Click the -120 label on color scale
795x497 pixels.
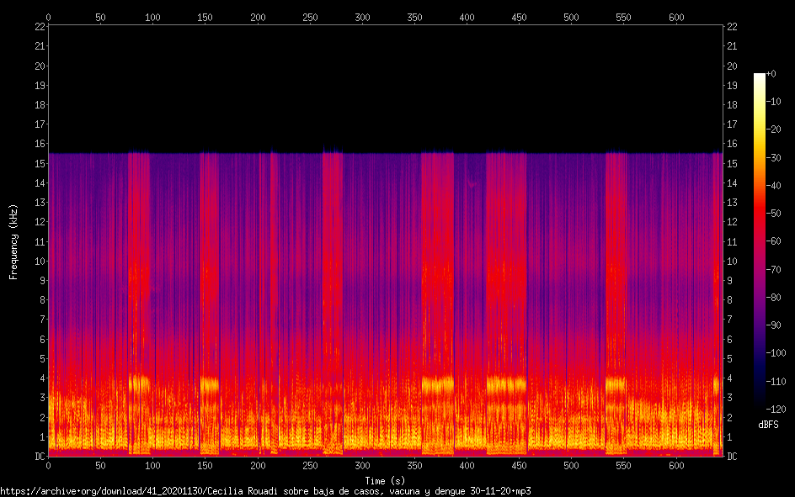pos(776,409)
